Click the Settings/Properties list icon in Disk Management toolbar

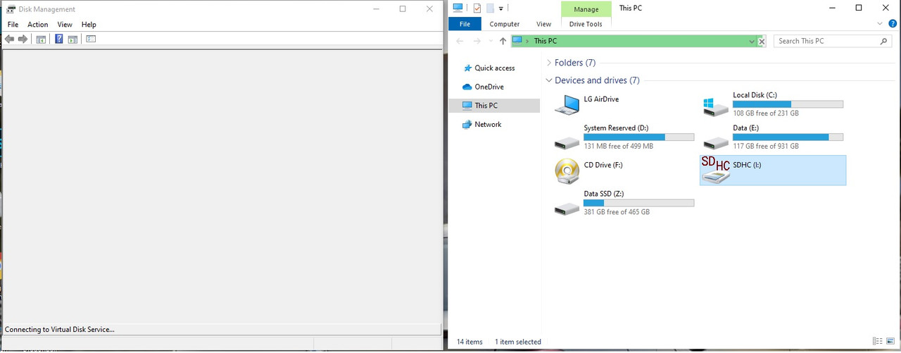(x=91, y=39)
